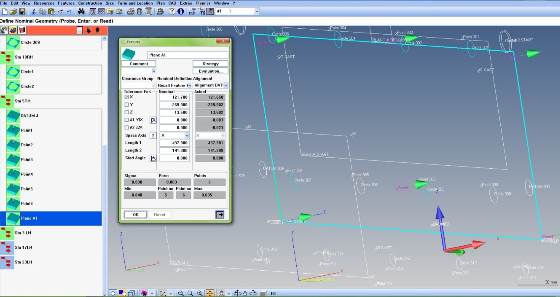Select the binoculars search icon
This screenshot has height=297, width=560.
[x=81, y=11]
